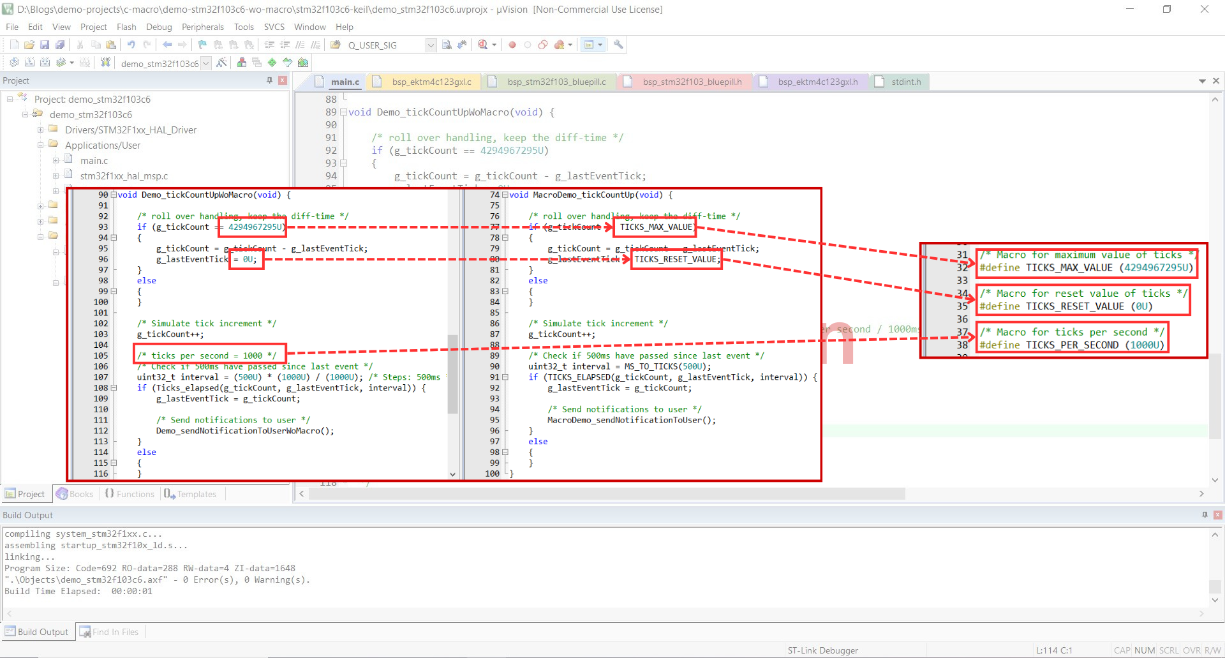The width and height of the screenshot is (1225, 658).
Task: Click the Build target toolbar icon
Action: 29,63
